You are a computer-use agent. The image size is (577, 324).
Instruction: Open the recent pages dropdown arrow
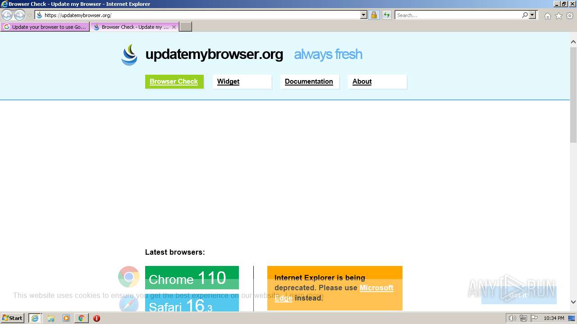(x=29, y=15)
